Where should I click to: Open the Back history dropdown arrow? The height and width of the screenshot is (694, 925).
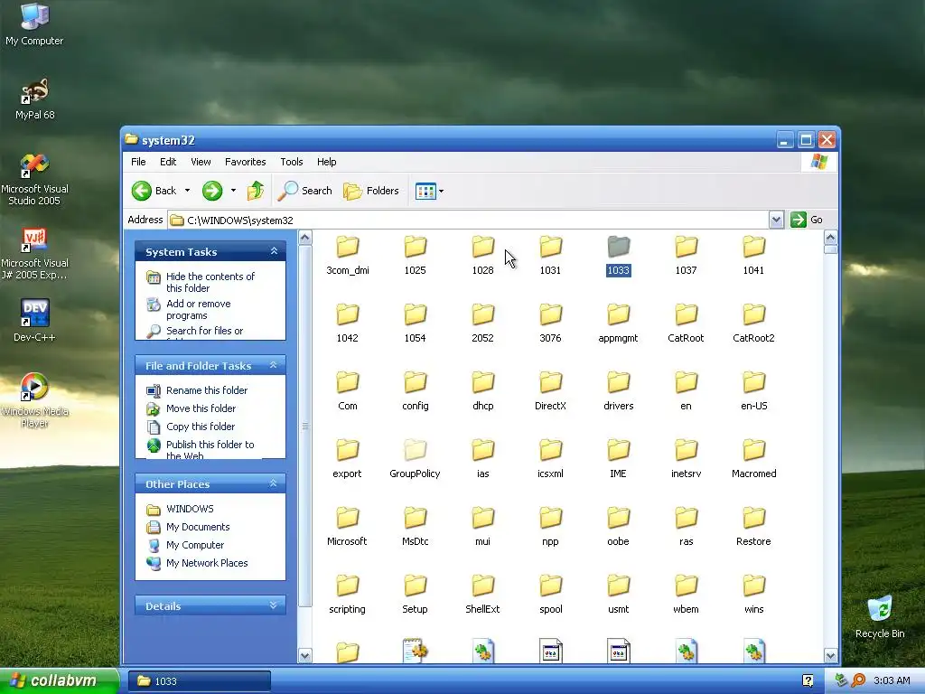pos(187,191)
